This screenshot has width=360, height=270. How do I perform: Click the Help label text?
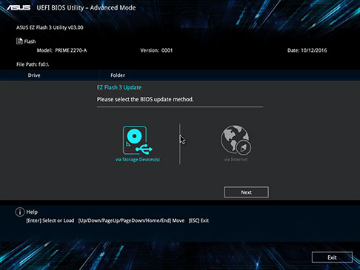tap(32, 212)
